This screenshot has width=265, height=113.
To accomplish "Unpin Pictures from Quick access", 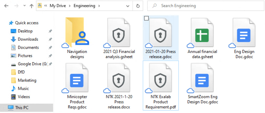I will pyautogui.click(x=50, y=56).
